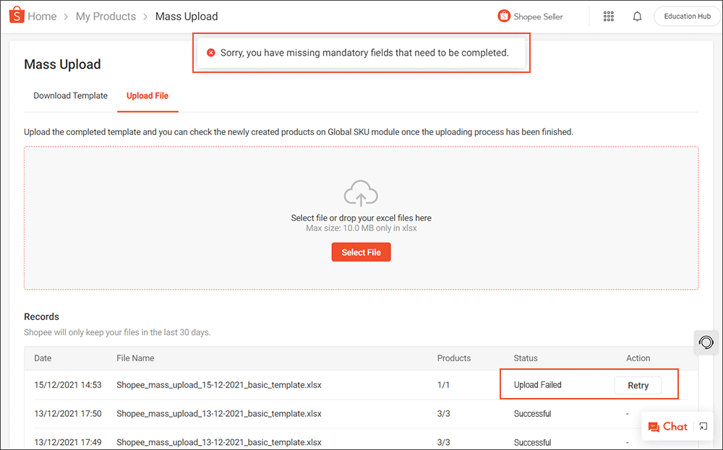Open notifications via the bell icon
The width and height of the screenshot is (723, 450).
pos(637,16)
